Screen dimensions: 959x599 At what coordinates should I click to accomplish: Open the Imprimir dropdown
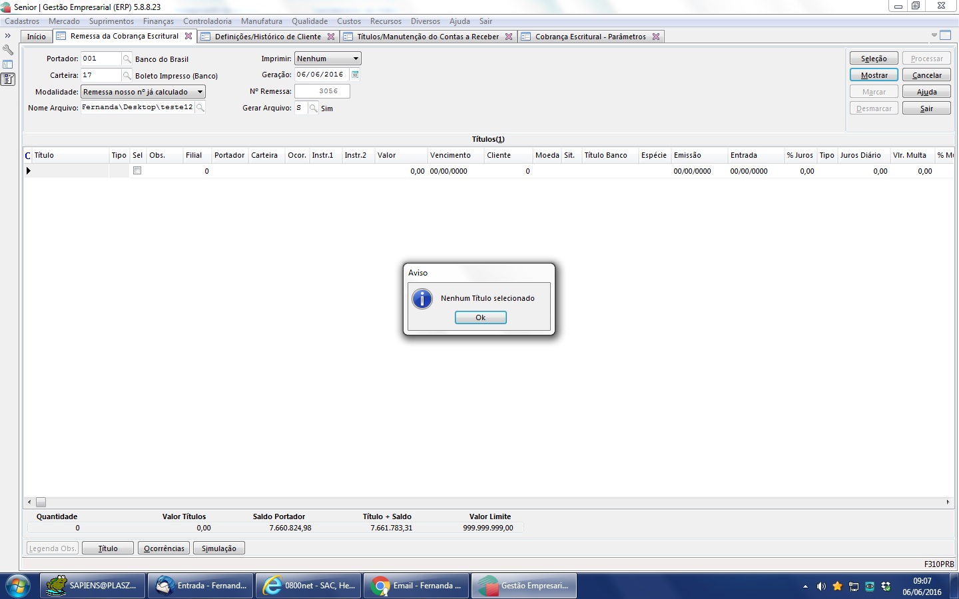point(356,59)
